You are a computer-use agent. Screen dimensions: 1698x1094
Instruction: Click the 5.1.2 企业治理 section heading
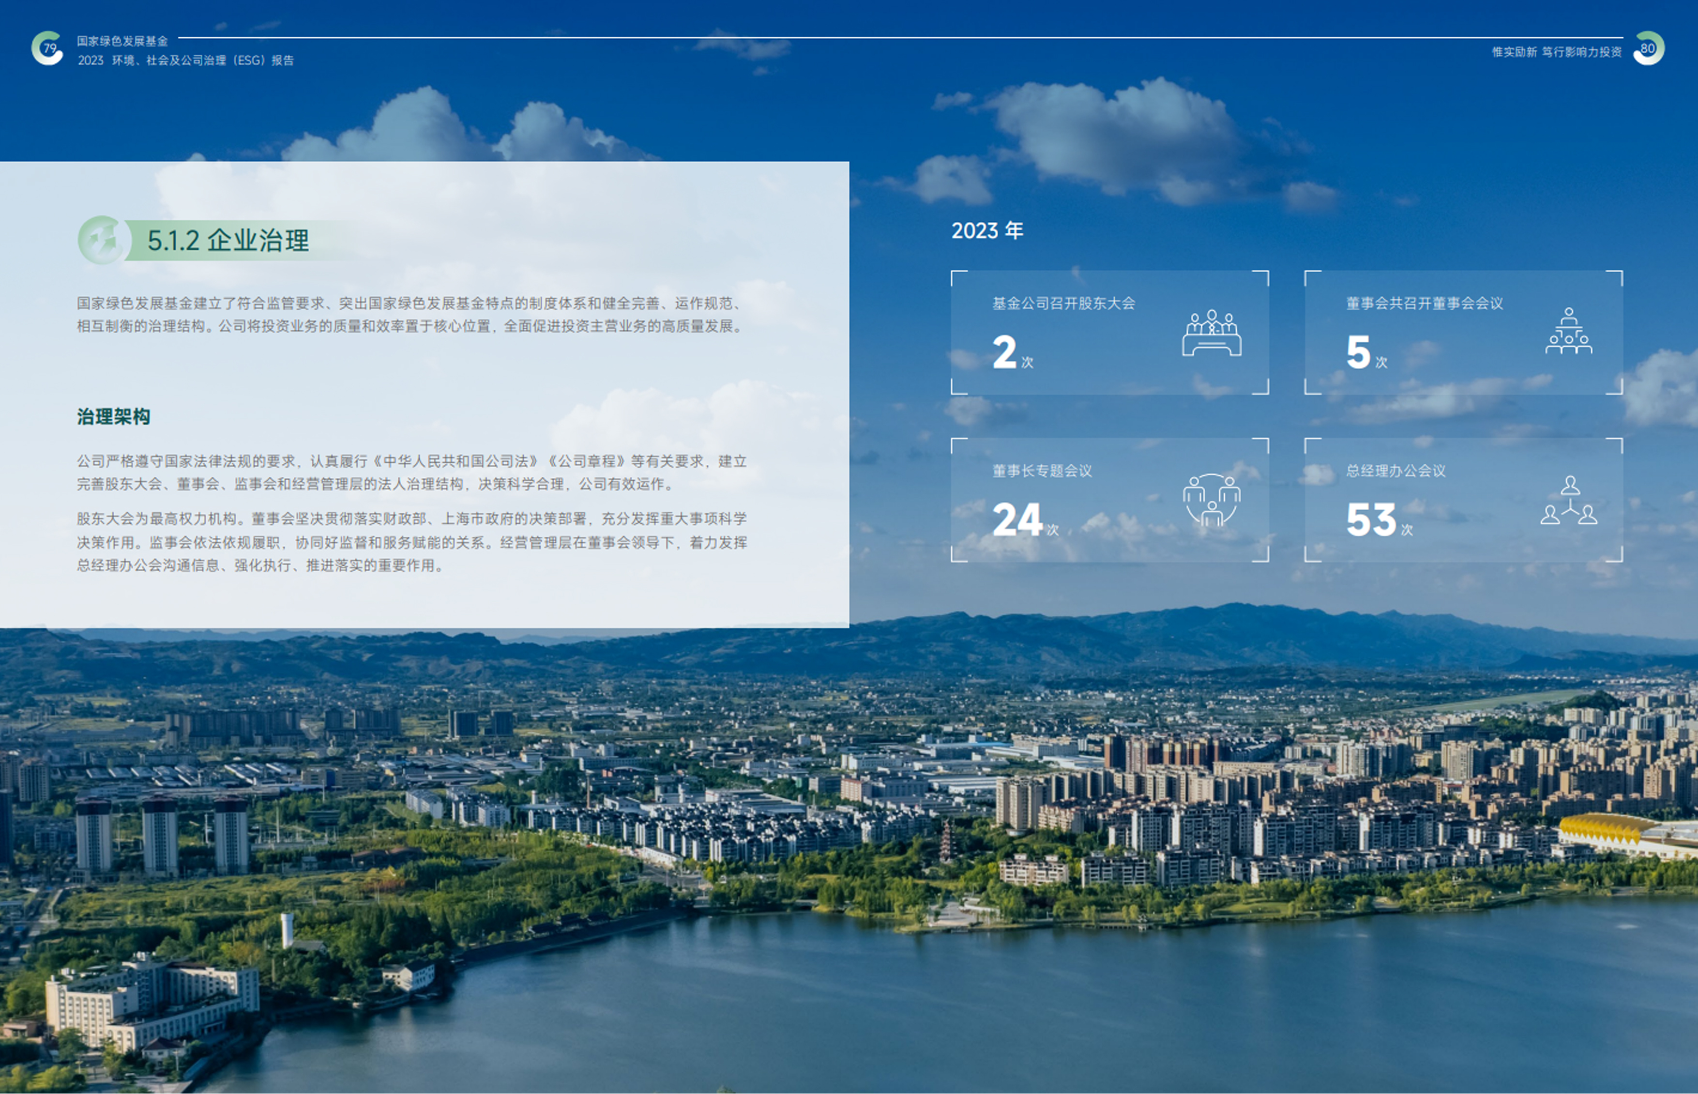pyautogui.click(x=228, y=241)
